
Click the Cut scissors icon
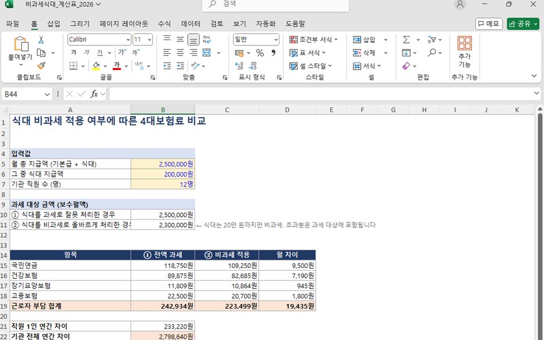41,39
